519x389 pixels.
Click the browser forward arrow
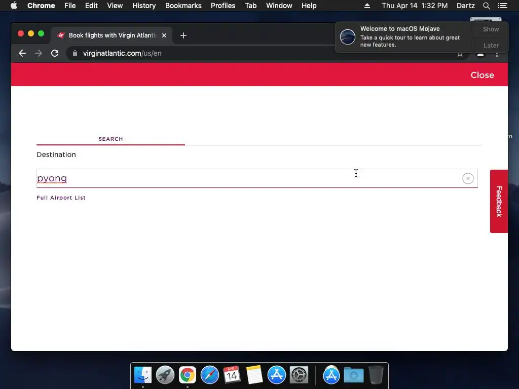39,53
